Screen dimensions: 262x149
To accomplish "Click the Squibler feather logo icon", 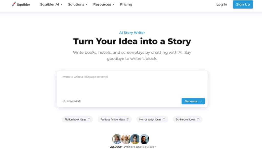I will 14,4.
